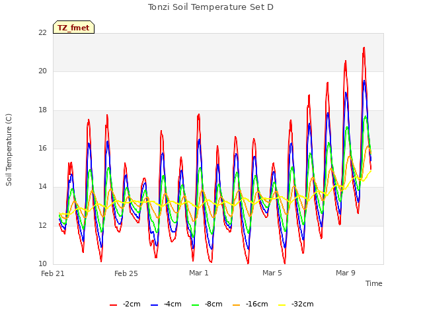
Task: Click the blue -4cm legend swatch
Action: click(154, 305)
